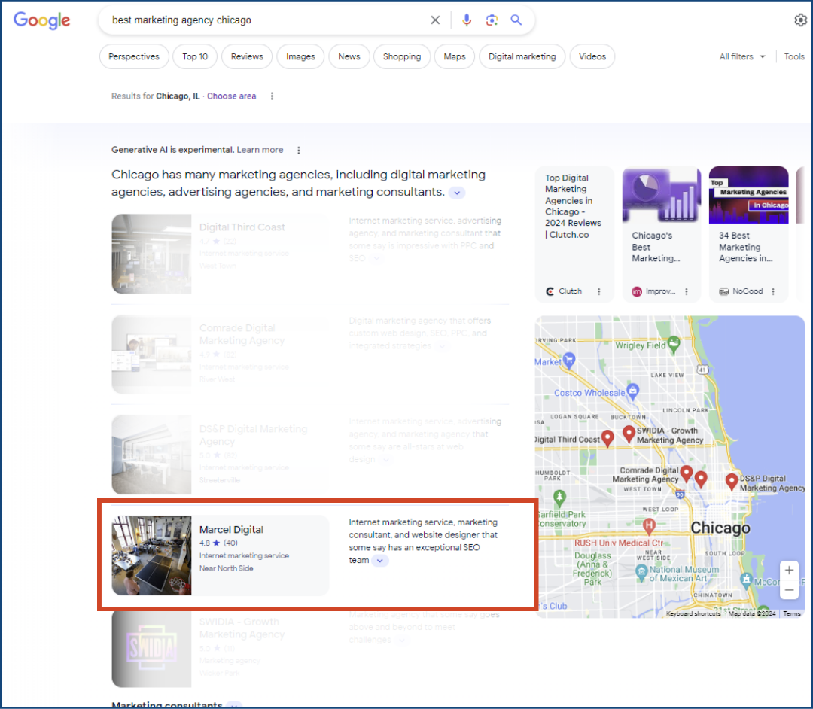Click the DS&P Digital Marketing map pin
Viewport: 813px width, 709px height.
(x=731, y=481)
